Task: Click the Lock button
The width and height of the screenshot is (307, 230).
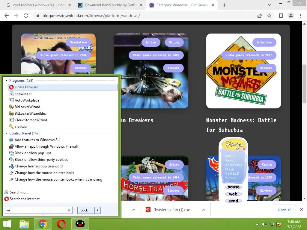Action: (86, 210)
